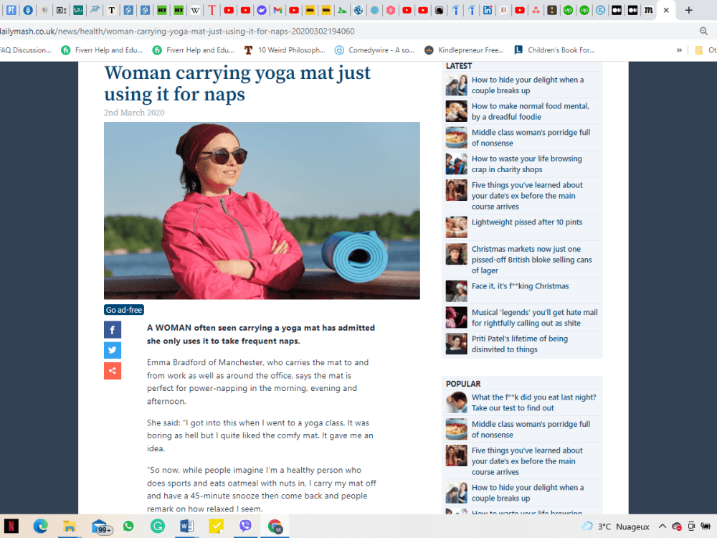Click the zoom magnifier in the address bar
The width and height of the screenshot is (717, 538).
coord(703,31)
